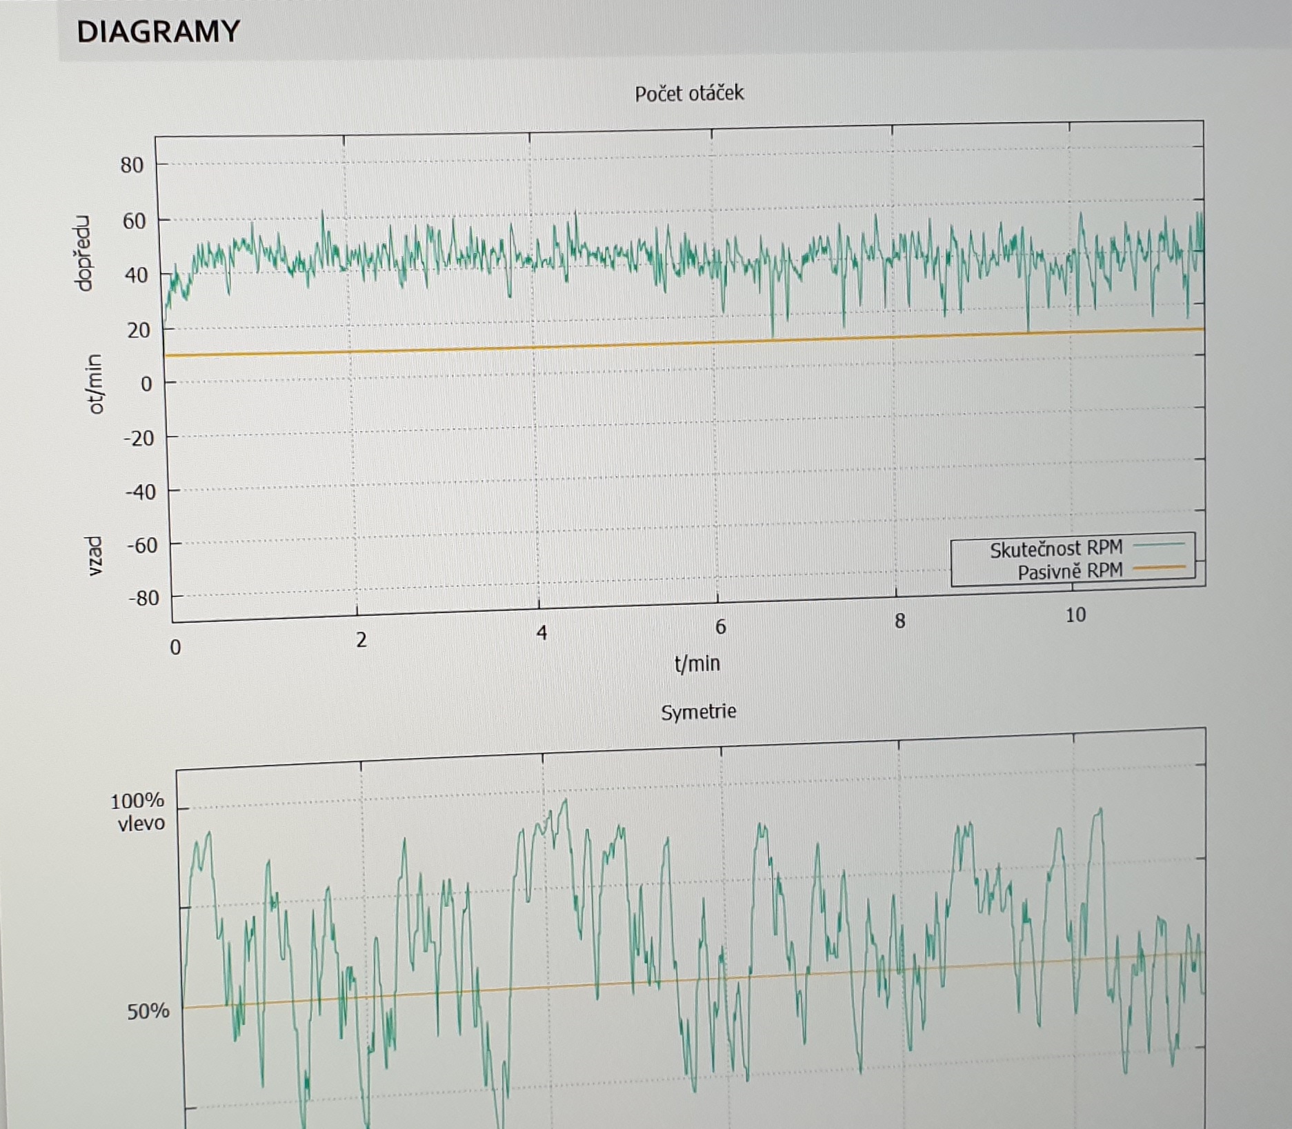Click the 100% vlevo symmetry axis label
The image size is (1292, 1129).
coord(139,812)
